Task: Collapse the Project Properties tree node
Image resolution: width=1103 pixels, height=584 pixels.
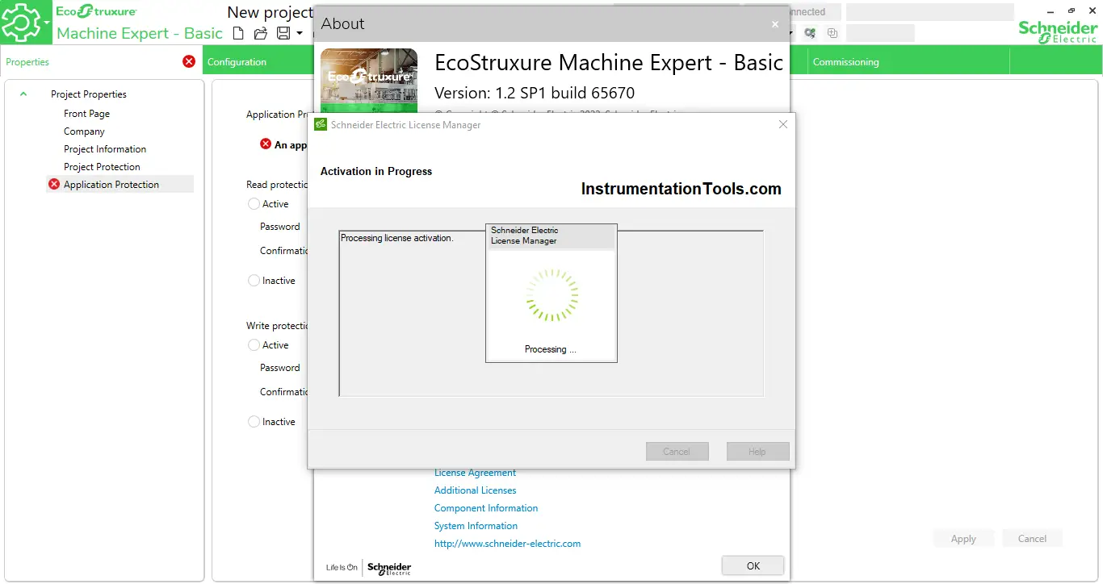Action: (23, 94)
